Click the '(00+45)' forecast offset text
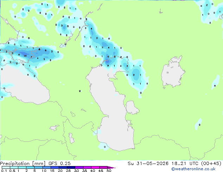Viewport: 223px width, 172px height. coord(211,164)
